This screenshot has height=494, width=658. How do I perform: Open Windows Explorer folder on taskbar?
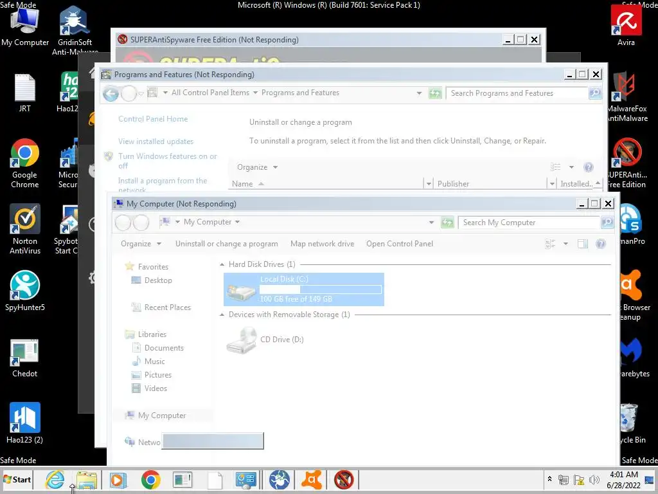click(87, 480)
